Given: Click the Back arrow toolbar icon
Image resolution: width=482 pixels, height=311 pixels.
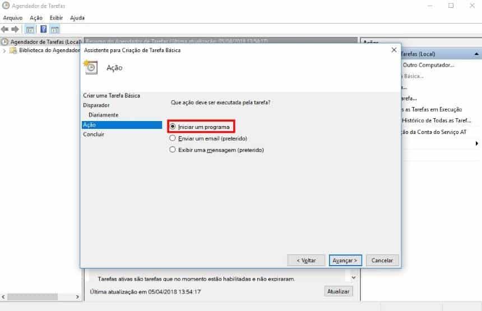Looking at the screenshot, I should 4,29.
